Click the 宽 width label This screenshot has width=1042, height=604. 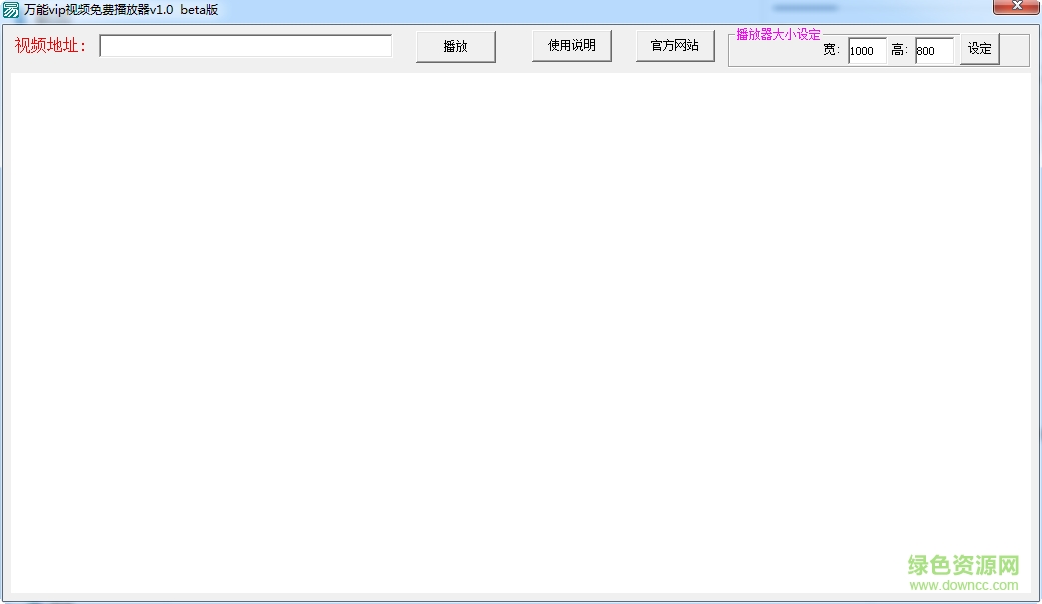830,51
